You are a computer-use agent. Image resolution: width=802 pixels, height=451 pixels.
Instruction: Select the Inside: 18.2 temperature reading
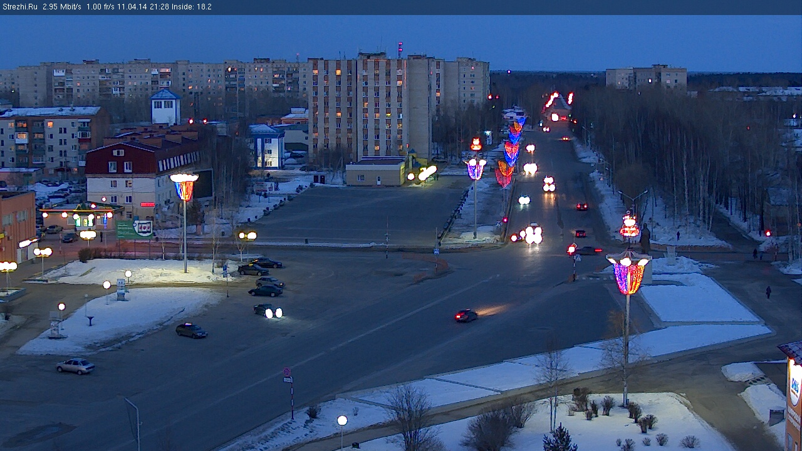pyautogui.click(x=191, y=7)
